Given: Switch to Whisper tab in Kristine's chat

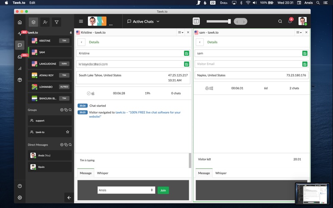Looking at the screenshot, I should 102,173.
